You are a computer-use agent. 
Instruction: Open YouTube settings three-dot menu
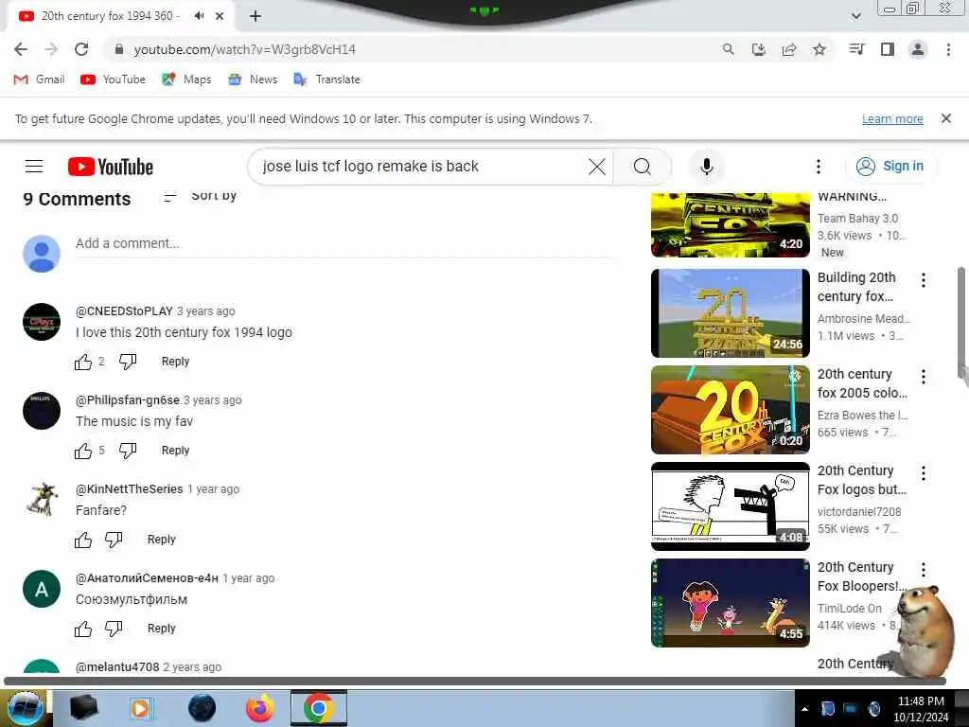click(x=819, y=167)
